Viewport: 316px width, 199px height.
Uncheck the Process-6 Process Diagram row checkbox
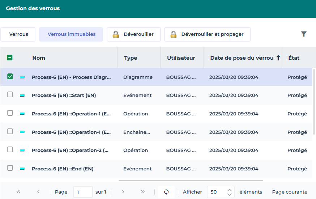click(10, 77)
